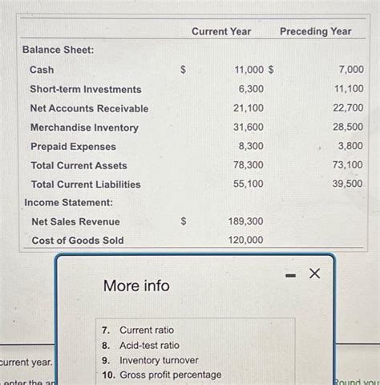Click the More info dialog title
Screen dimensions: 380x385
pos(136,286)
